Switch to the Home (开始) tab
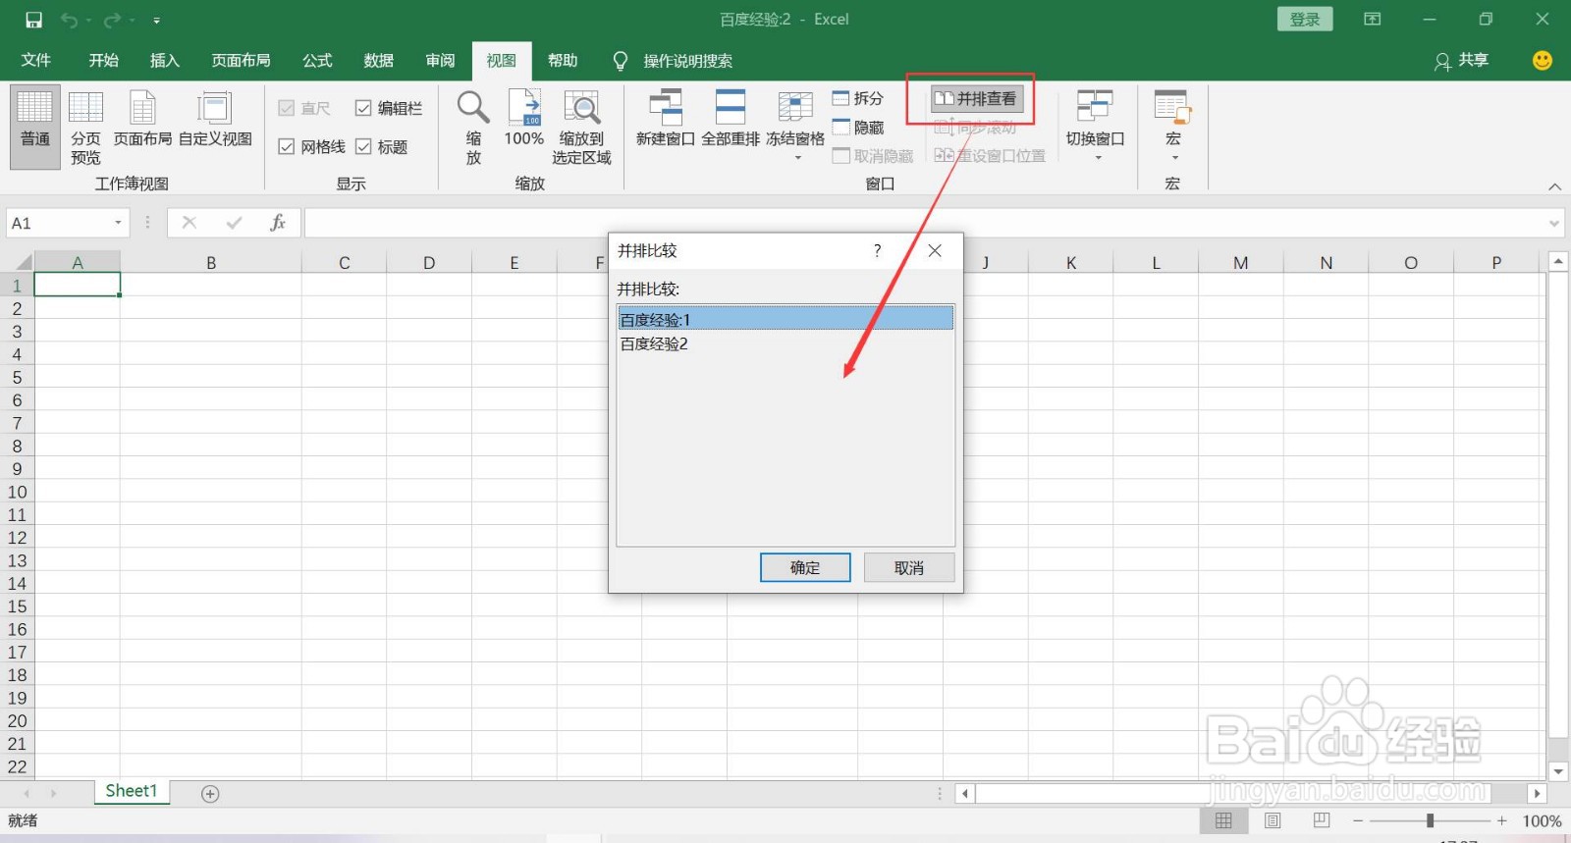This screenshot has width=1571, height=843. pos(103,60)
